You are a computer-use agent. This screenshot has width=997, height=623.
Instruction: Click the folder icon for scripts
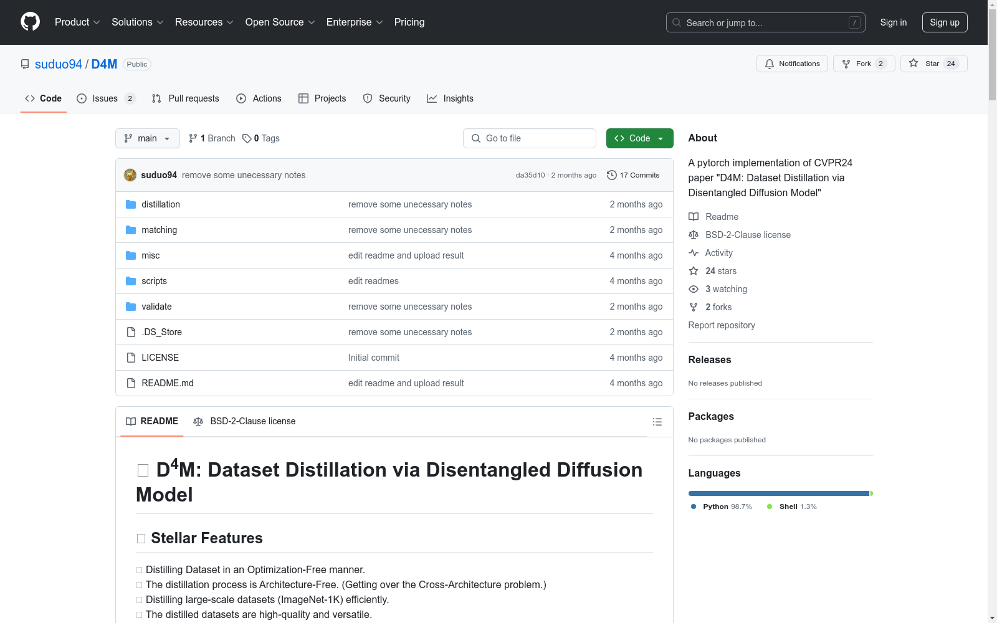click(x=131, y=281)
